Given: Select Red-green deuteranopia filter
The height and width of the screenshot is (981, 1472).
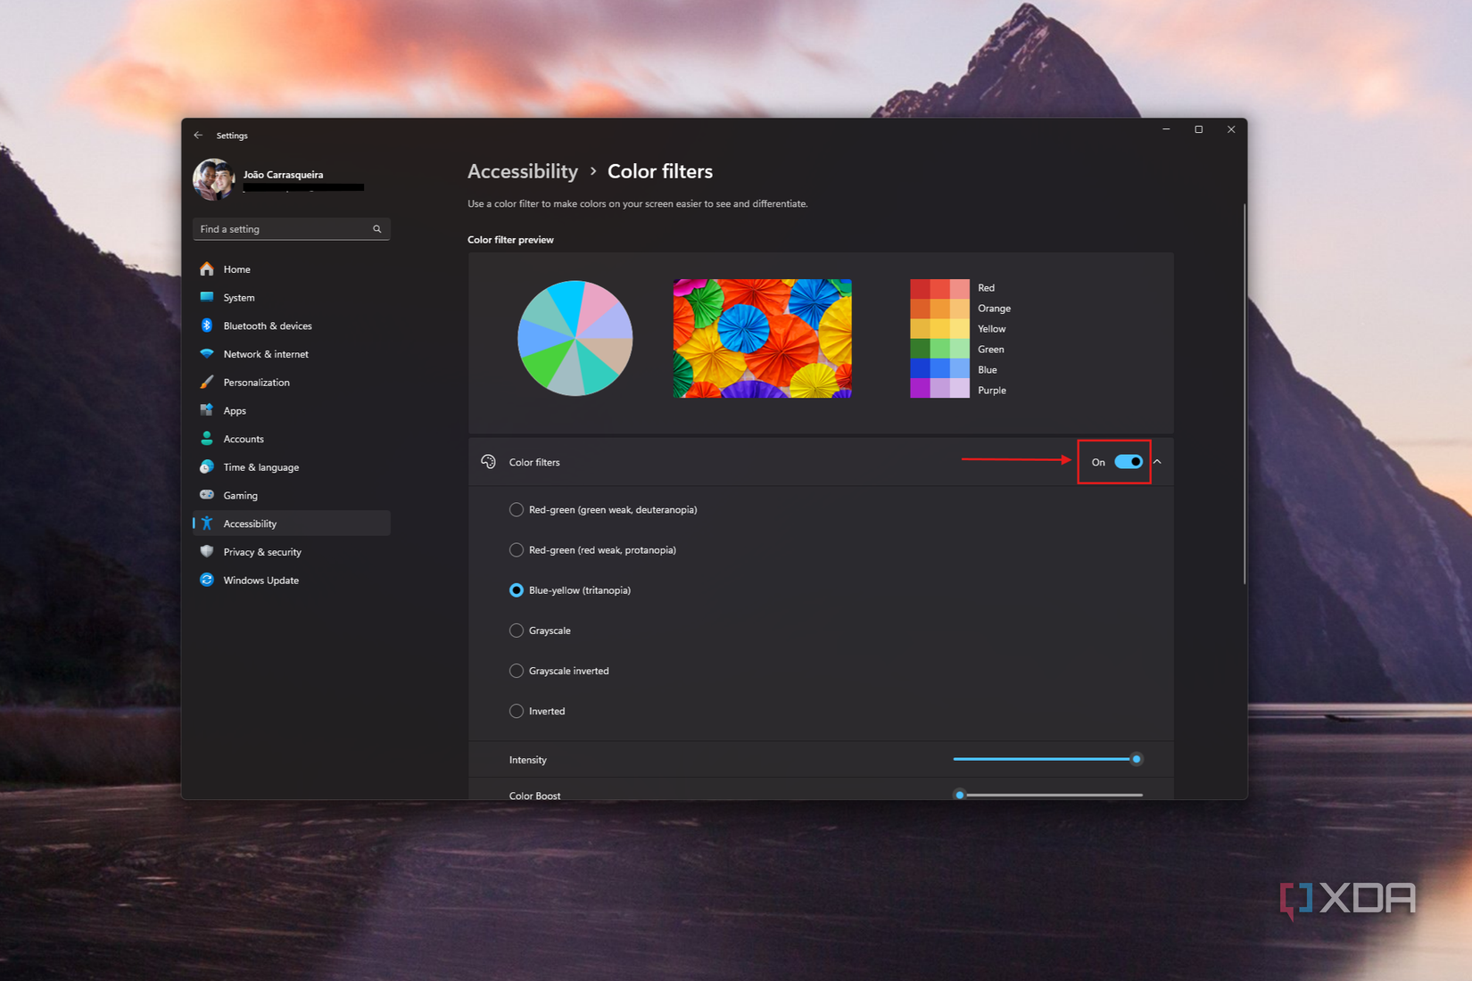Looking at the screenshot, I should pos(517,509).
